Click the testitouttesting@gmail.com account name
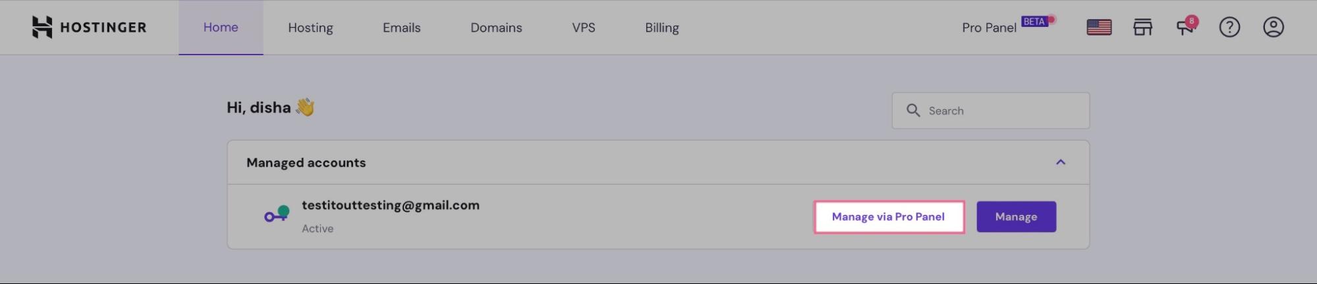Viewport: 1317px width, 284px height. point(391,205)
